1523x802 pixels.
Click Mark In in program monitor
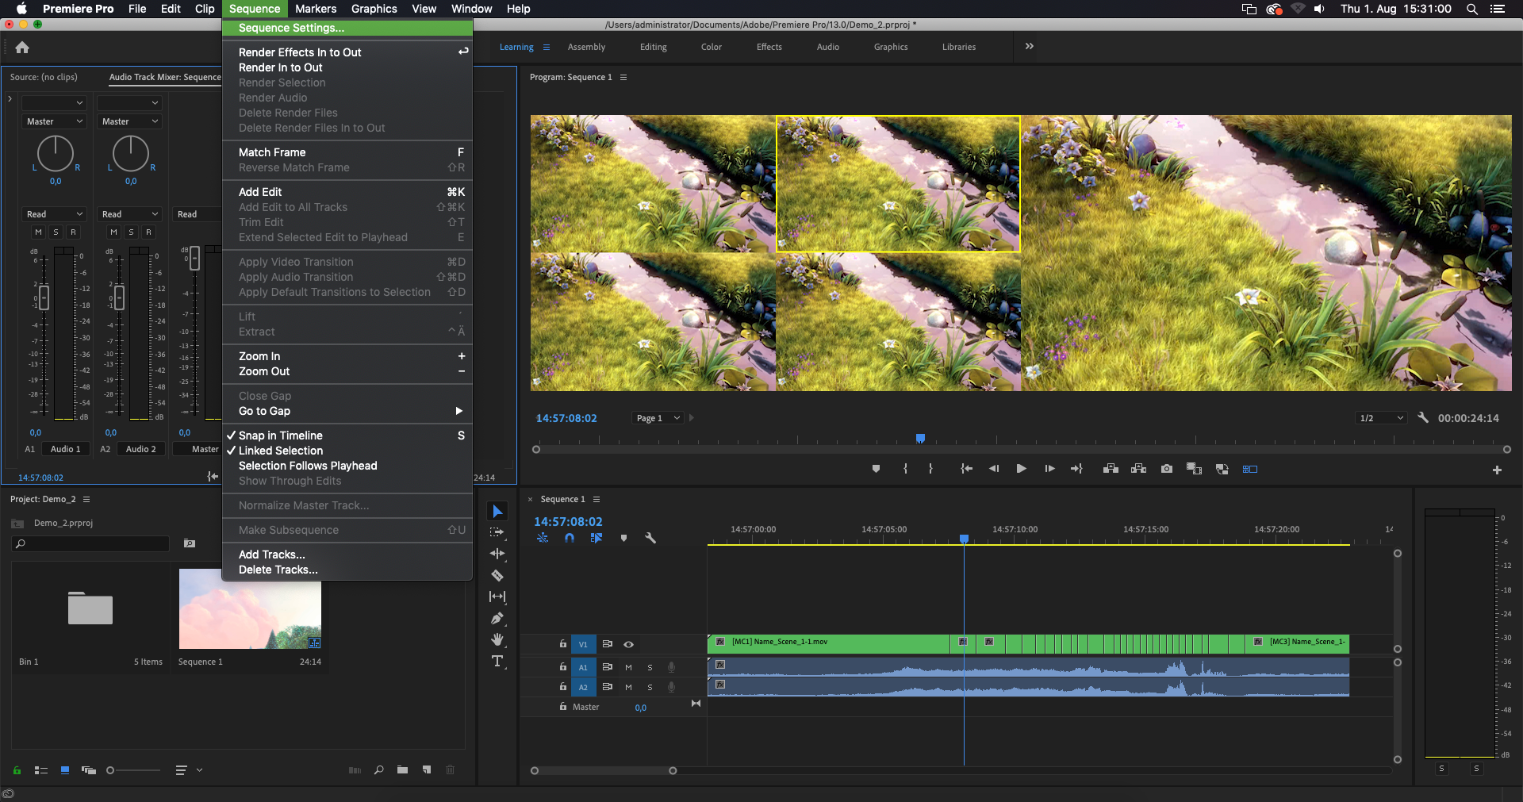click(905, 469)
